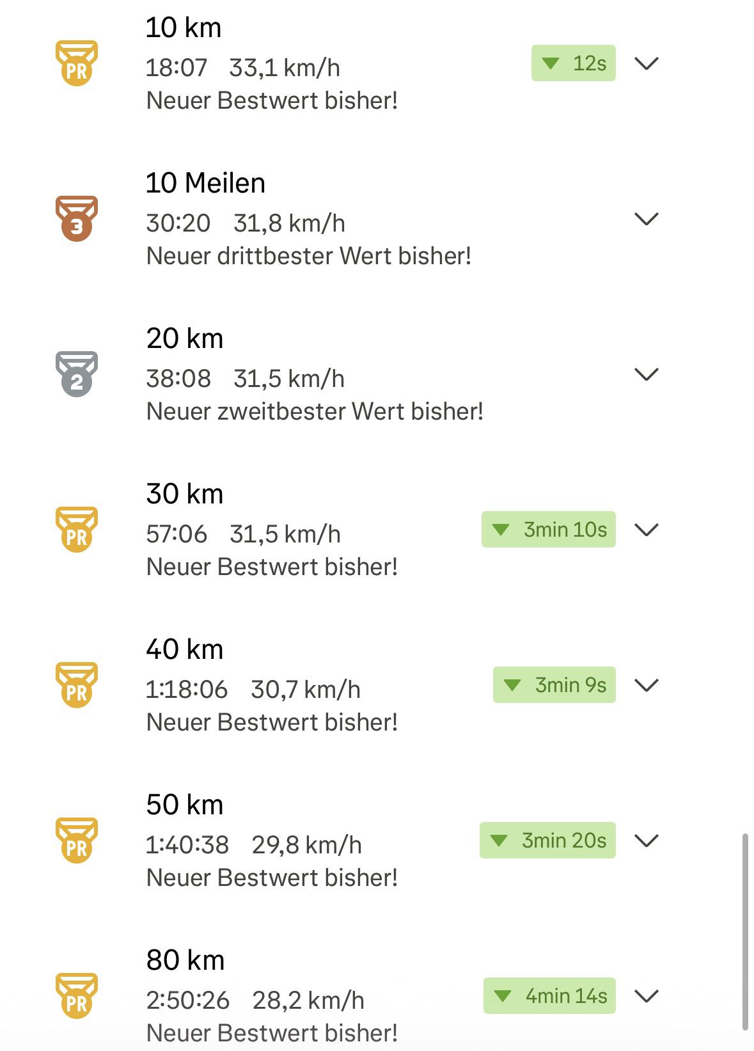This screenshot has height=1051, width=754.
Task: Expand the 80 km entry chevron
Action: coord(647,996)
